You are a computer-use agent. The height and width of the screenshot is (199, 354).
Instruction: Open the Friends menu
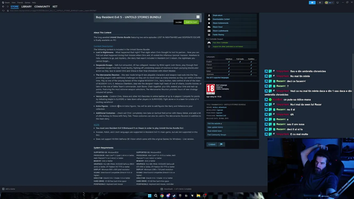click(x=20, y=2)
